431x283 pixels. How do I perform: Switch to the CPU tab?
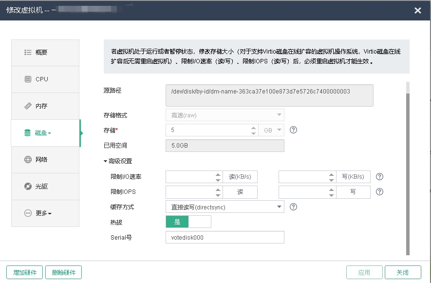pos(45,79)
